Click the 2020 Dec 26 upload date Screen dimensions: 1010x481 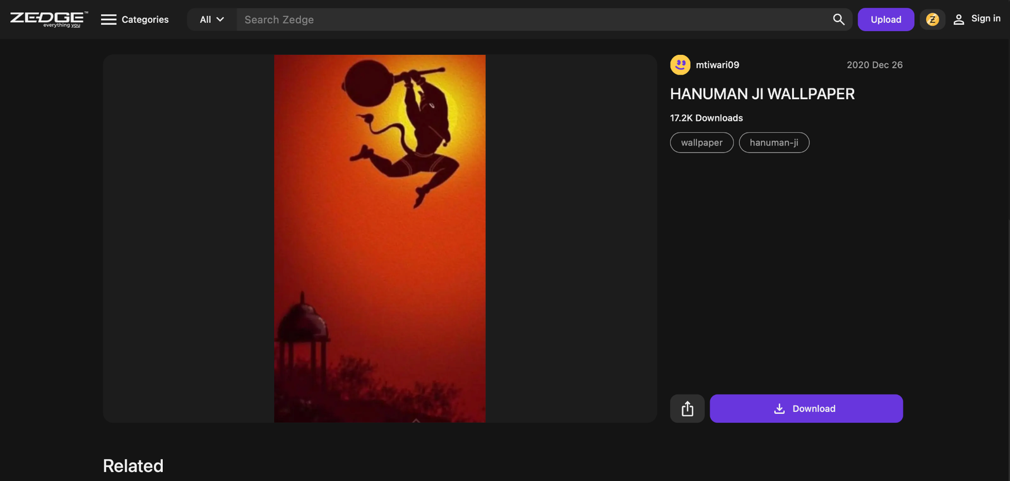coord(874,65)
